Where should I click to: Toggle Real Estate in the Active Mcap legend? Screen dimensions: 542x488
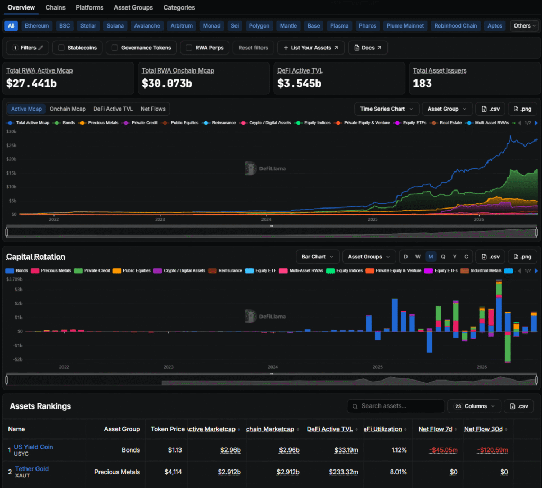point(446,123)
